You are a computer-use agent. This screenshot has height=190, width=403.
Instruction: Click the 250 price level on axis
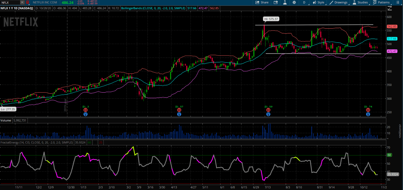point(389,112)
